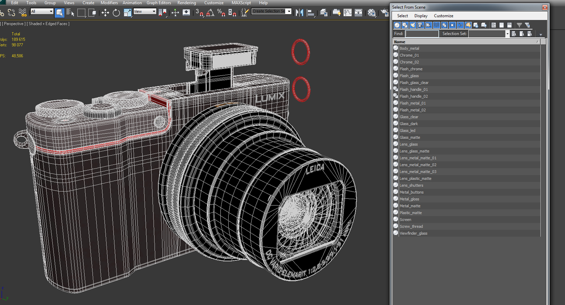Open Customize menu in Select From Scene
This screenshot has width=565, height=305.
tap(444, 16)
